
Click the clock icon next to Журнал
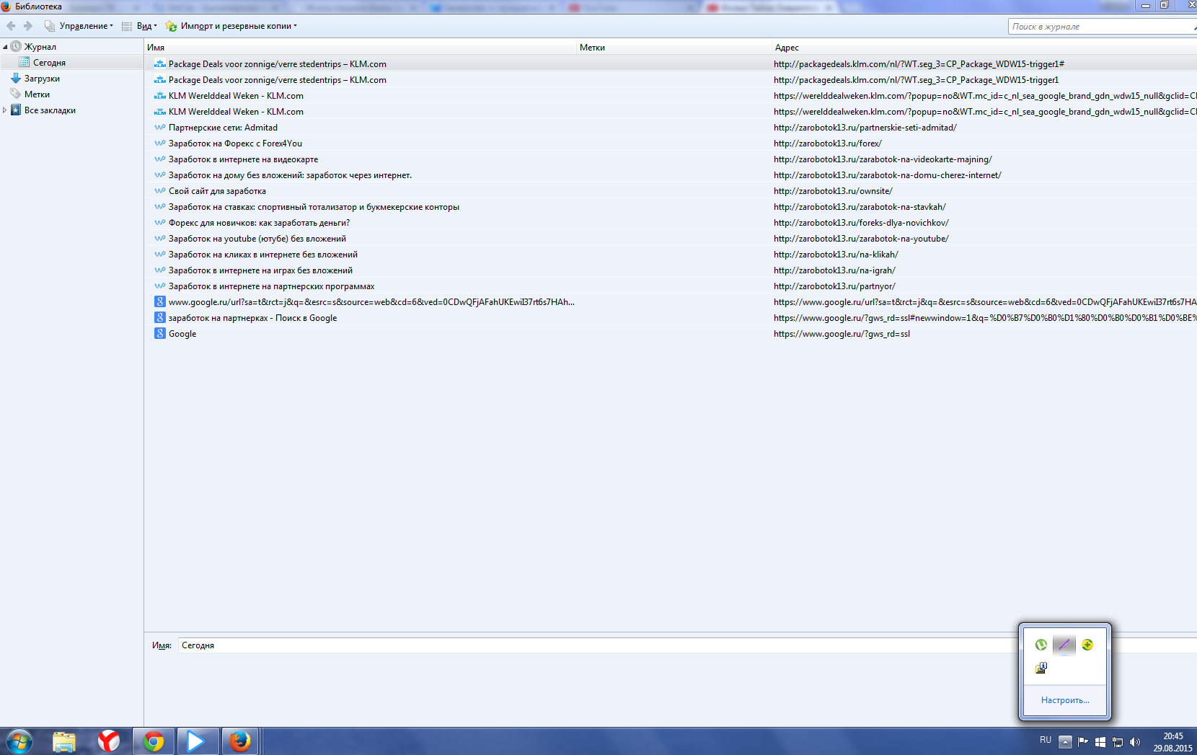tap(16, 46)
